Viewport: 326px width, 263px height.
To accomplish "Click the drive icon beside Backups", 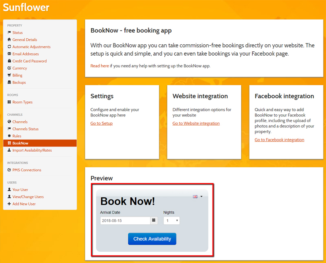I will pos(9,82).
